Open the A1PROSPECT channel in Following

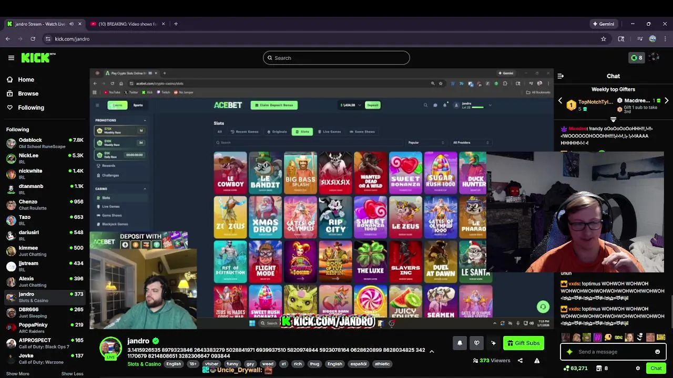pyautogui.click(x=45, y=343)
